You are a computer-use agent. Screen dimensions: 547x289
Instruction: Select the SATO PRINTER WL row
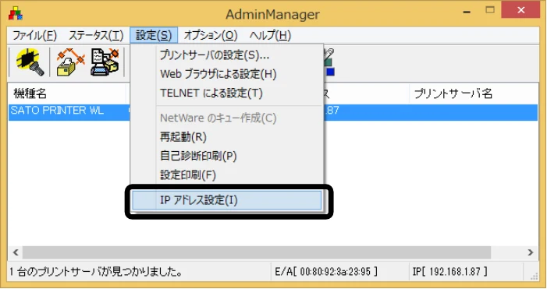coord(273,112)
